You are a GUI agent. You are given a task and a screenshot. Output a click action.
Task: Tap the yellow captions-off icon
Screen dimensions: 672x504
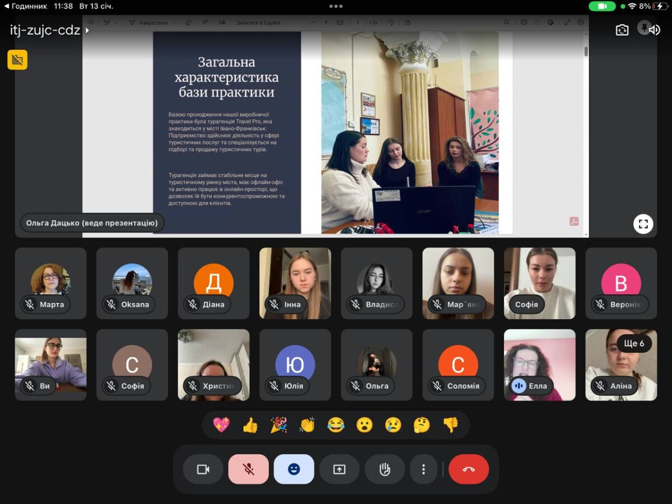(17, 60)
